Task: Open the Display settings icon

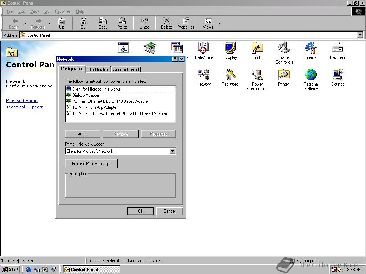Action: click(x=231, y=51)
